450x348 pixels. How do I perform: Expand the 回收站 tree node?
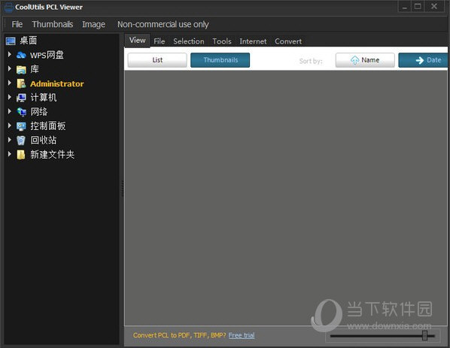[x=10, y=140]
